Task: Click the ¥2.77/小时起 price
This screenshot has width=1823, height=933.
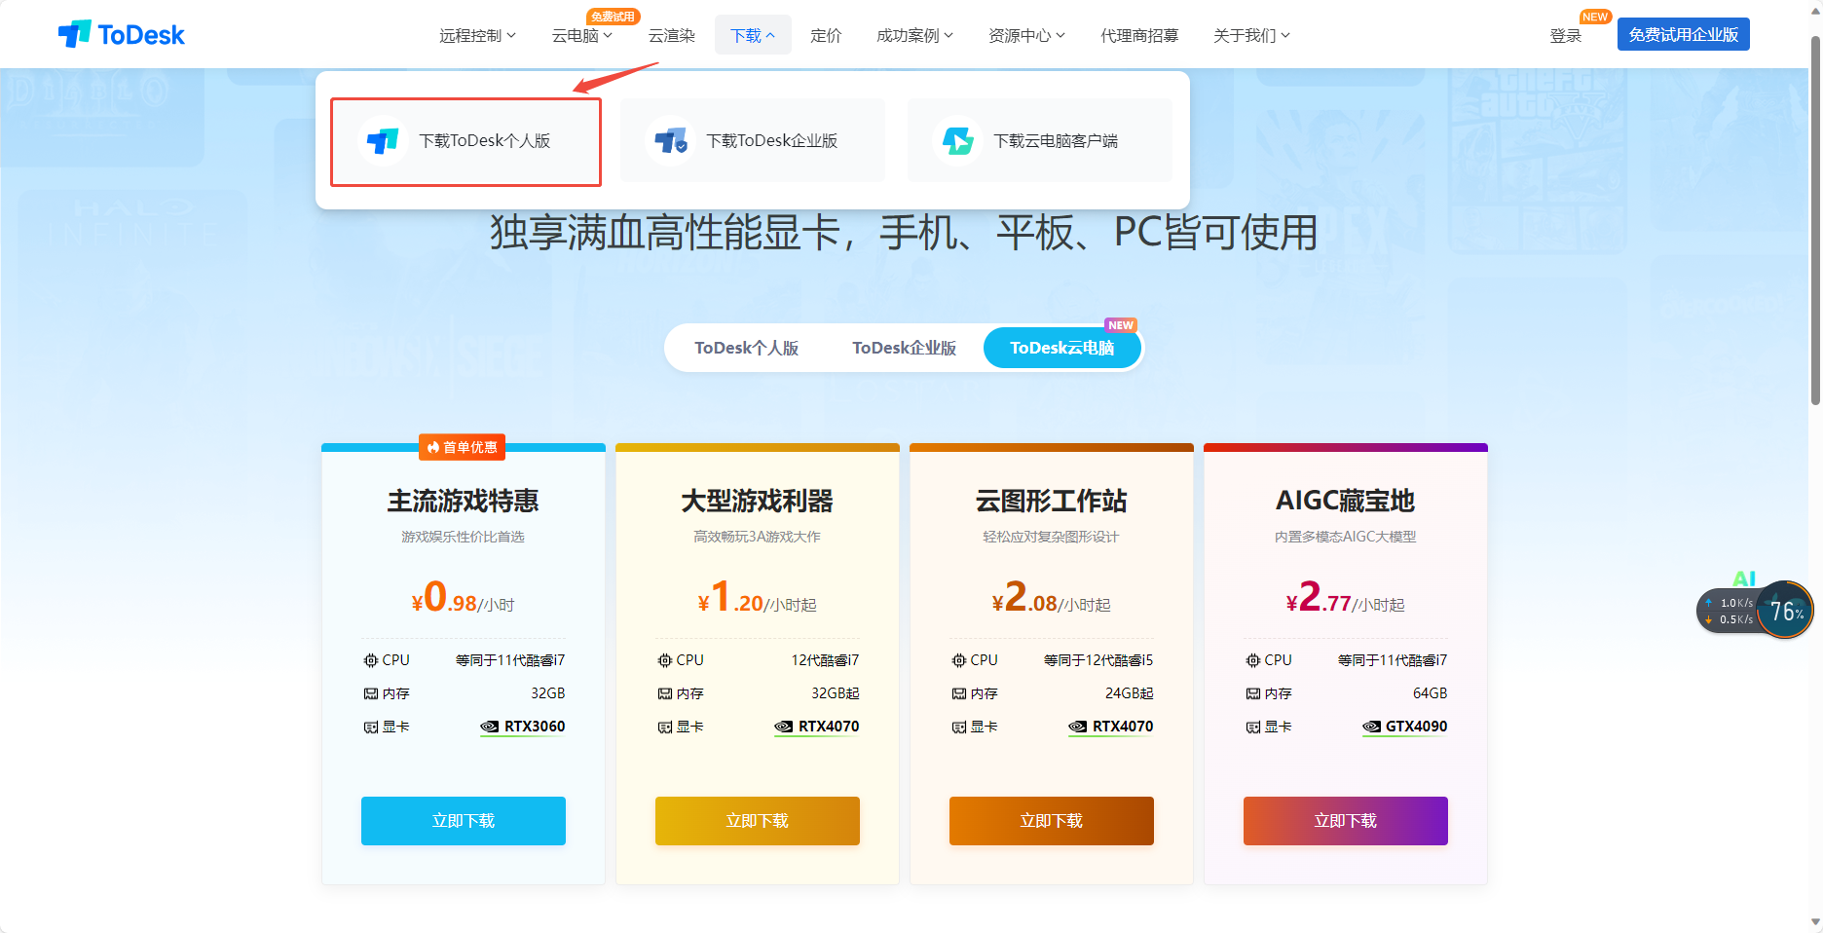Action: tap(1346, 597)
